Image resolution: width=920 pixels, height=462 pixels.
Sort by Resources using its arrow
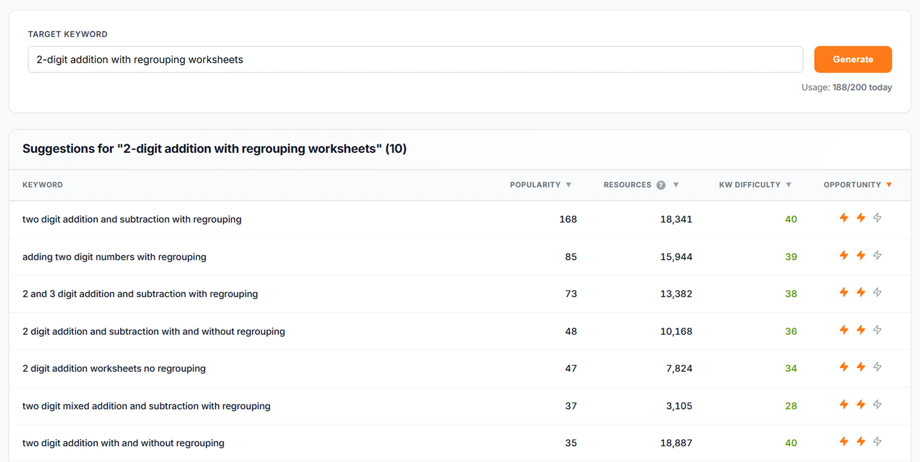click(x=676, y=185)
